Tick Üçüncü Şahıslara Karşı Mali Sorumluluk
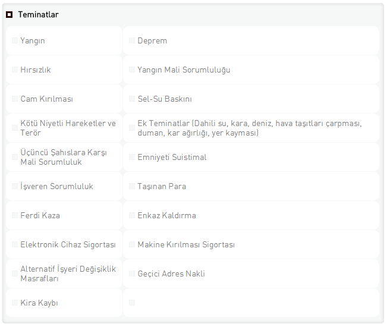 (15, 157)
